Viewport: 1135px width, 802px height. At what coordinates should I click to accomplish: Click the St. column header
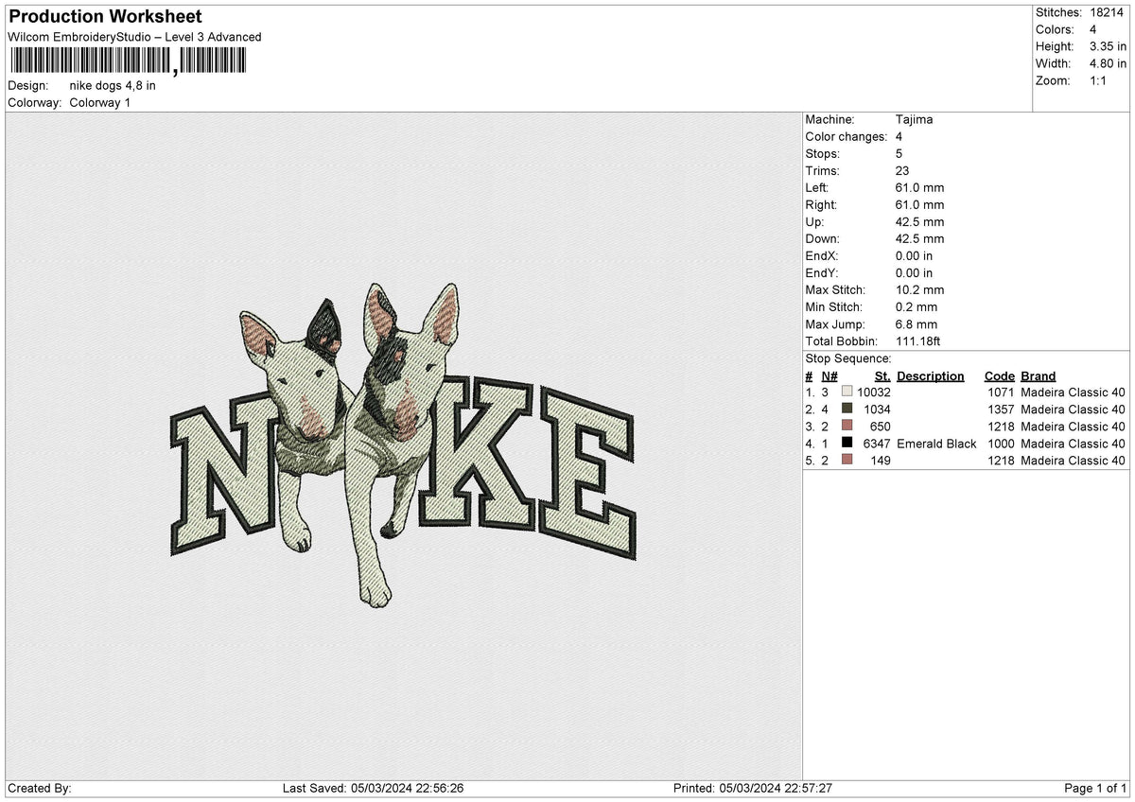click(x=882, y=376)
